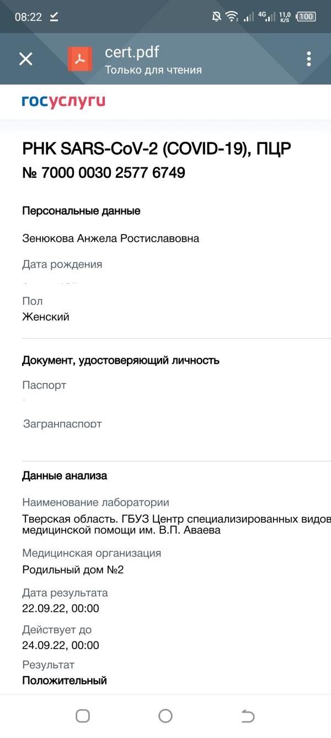Image resolution: width=331 pixels, height=738 pixels.
Task: Tap the Android home circle button
Action: tap(165, 716)
